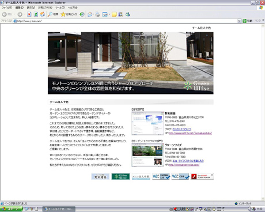Refresh the page with the green arrows icon
Image resolution: width=265 pixels, height=212 pixels.
[x=36, y=14]
